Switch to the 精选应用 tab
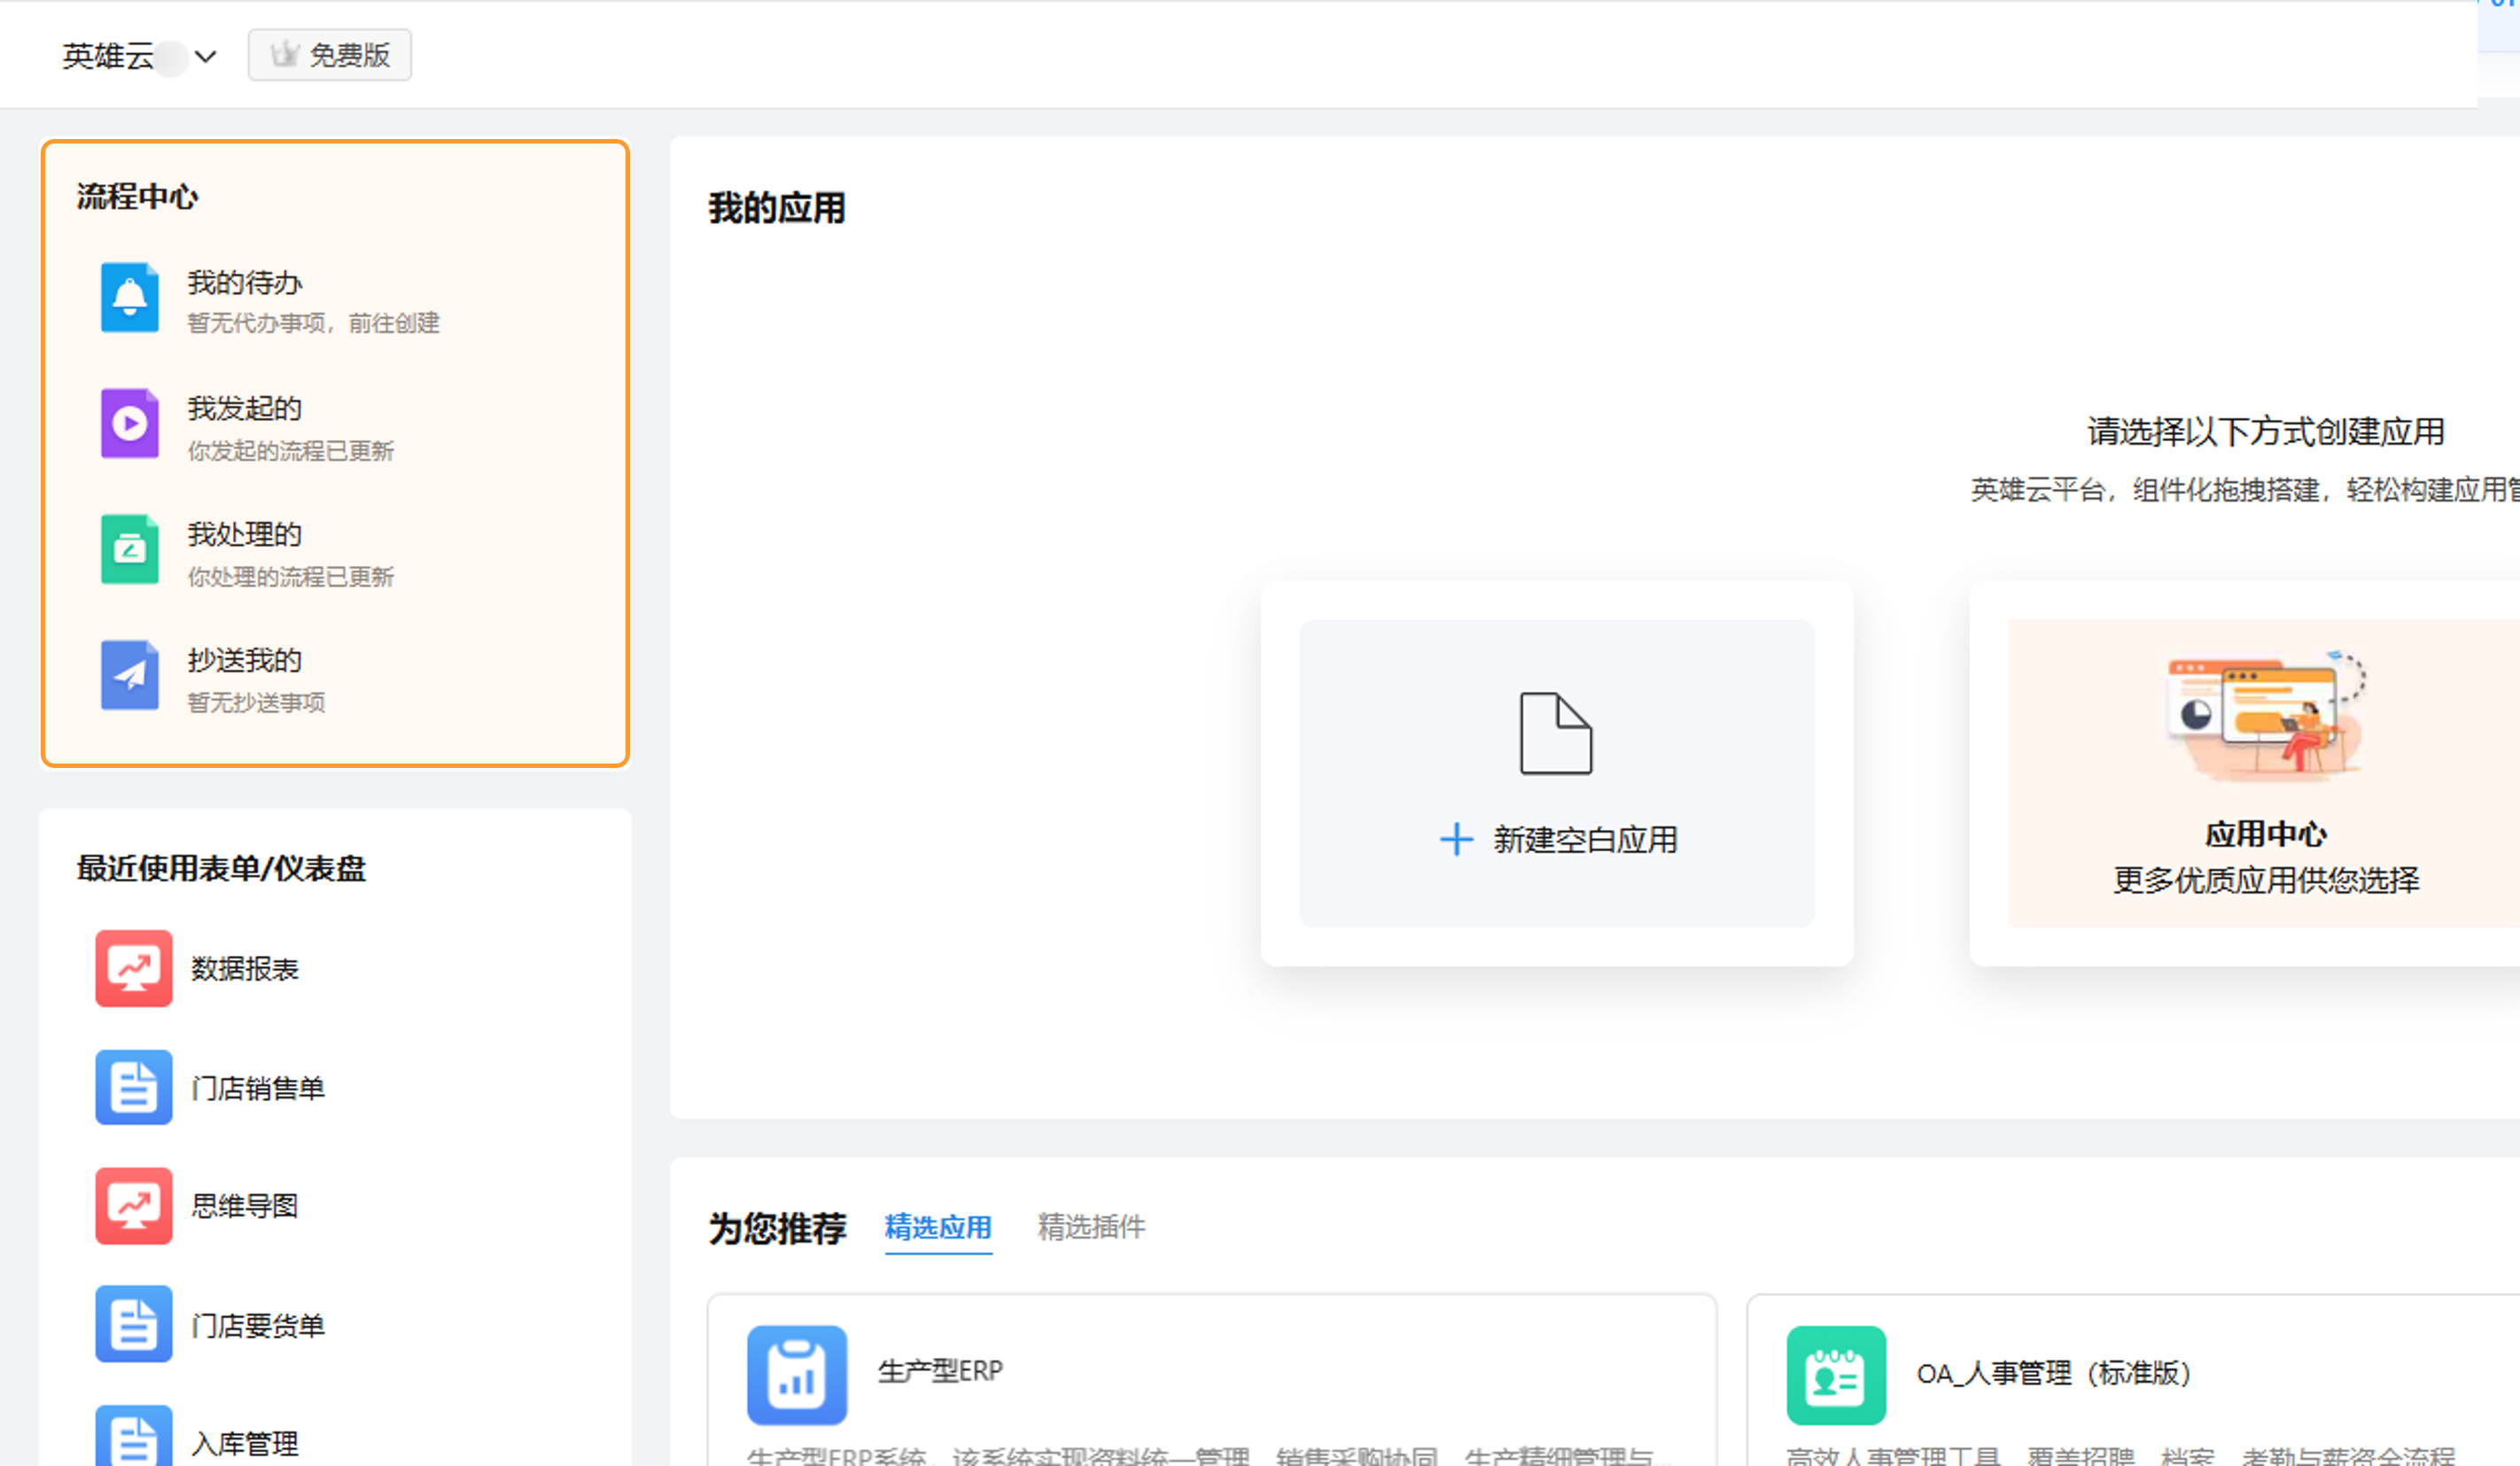 point(937,1227)
